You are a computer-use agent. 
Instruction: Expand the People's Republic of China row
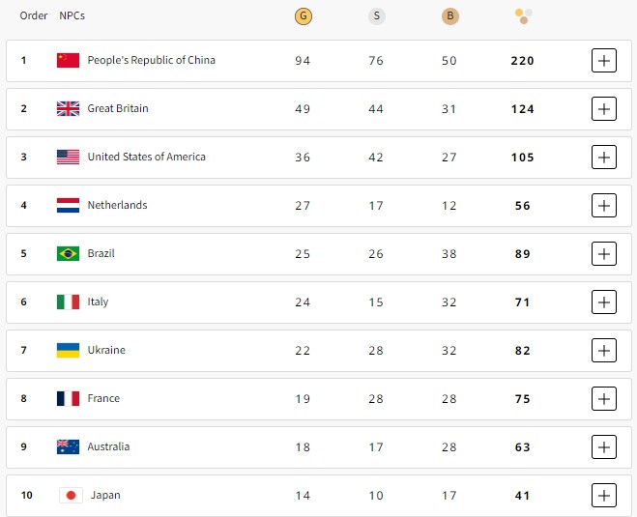[603, 60]
